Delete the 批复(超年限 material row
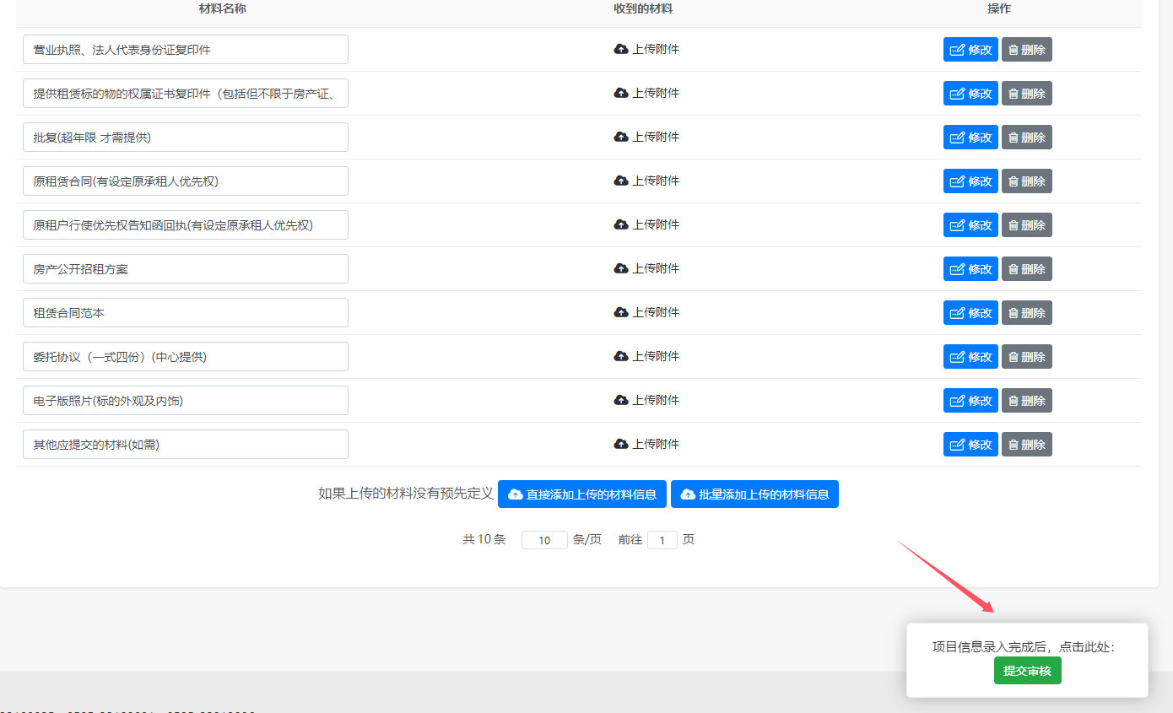This screenshot has width=1173, height=713. point(1027,138)
